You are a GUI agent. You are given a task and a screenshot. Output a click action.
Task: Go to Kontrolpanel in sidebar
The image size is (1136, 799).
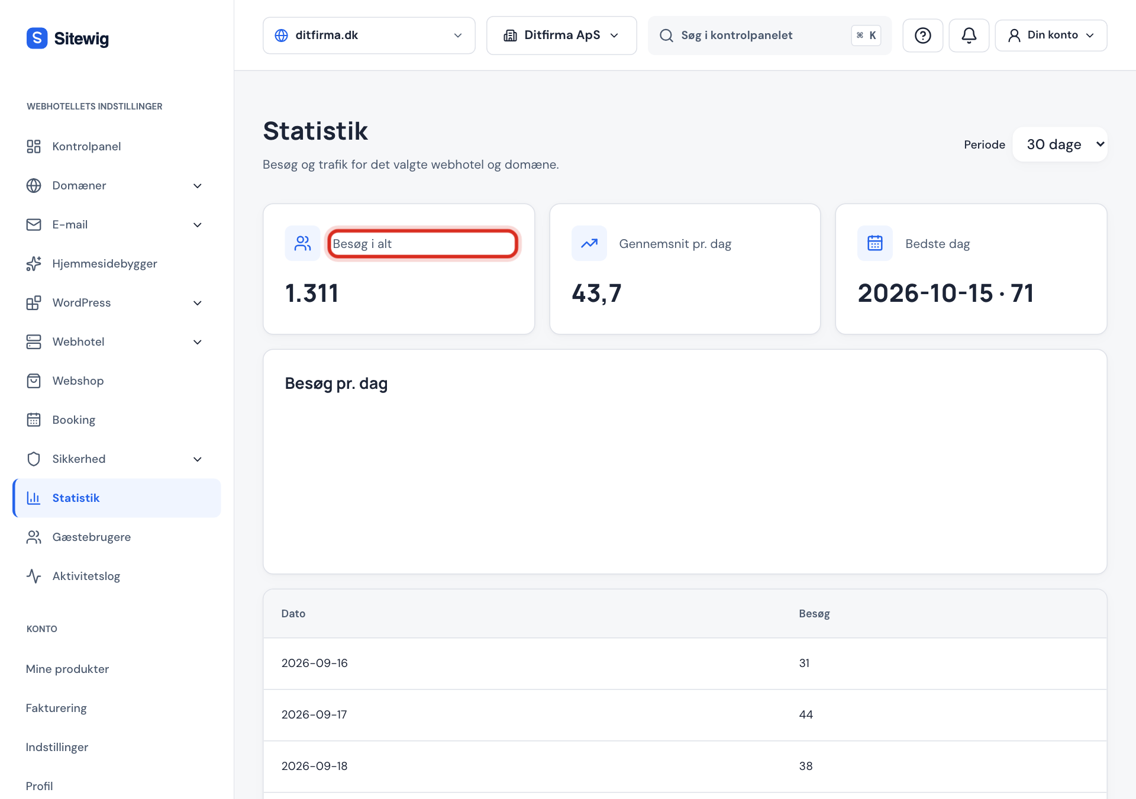(x=117, y=146)
